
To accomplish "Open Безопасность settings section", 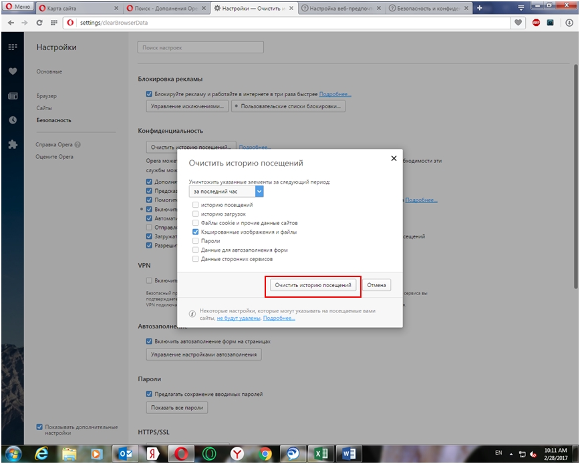I will 53,120.
